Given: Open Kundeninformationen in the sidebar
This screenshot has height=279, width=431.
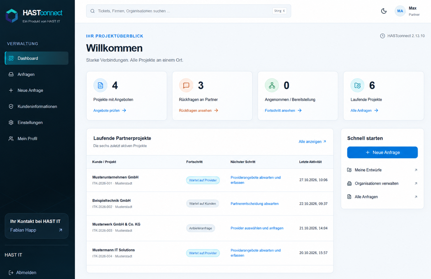Looking at the screenshot, I should (36, 106).
